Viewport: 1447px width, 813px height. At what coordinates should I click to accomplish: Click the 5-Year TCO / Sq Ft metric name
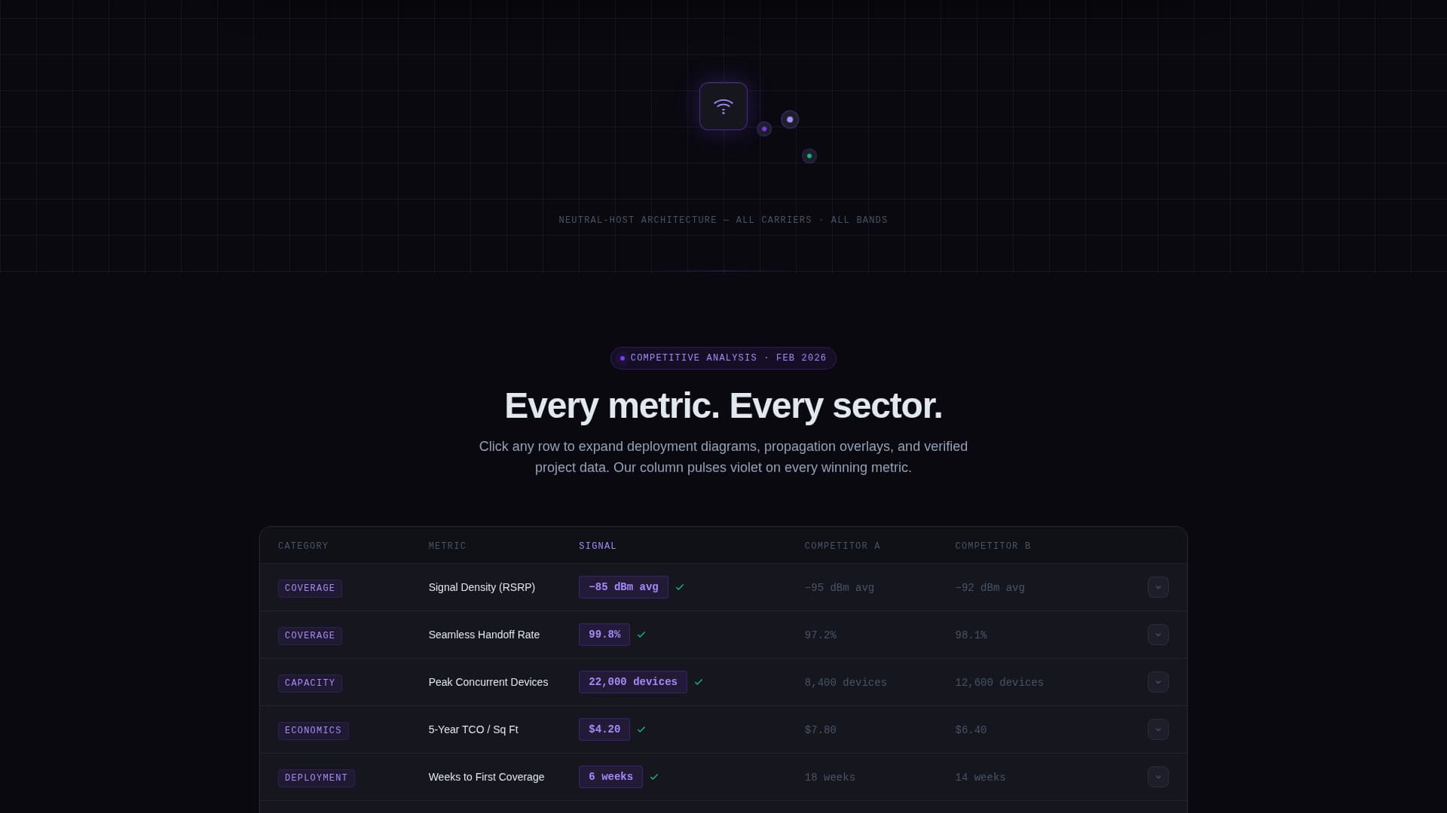tap(473, 729)
